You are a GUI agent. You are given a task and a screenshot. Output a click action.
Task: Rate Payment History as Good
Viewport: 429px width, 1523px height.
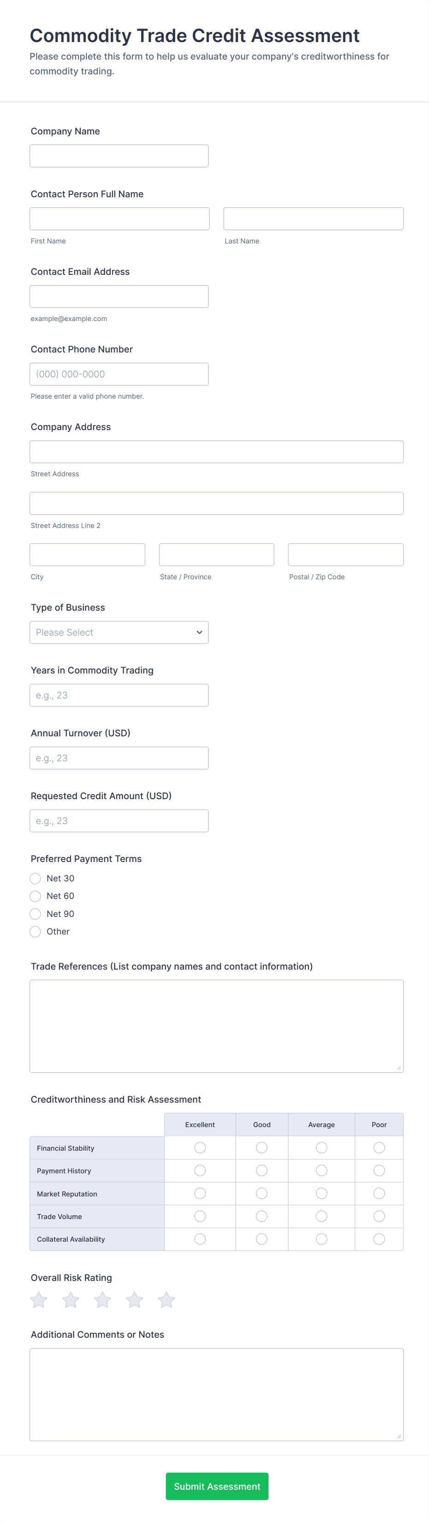click(x=262, y=1171)
